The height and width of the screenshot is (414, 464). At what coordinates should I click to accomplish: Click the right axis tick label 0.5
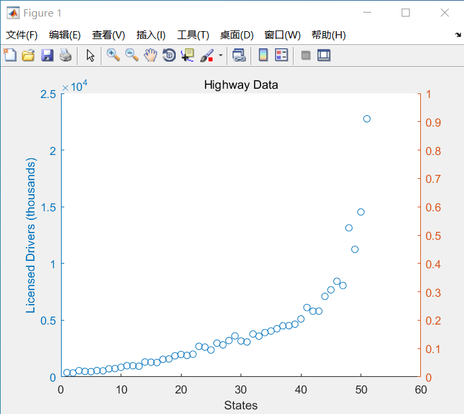pyautogui.click(x=434, y=236)
